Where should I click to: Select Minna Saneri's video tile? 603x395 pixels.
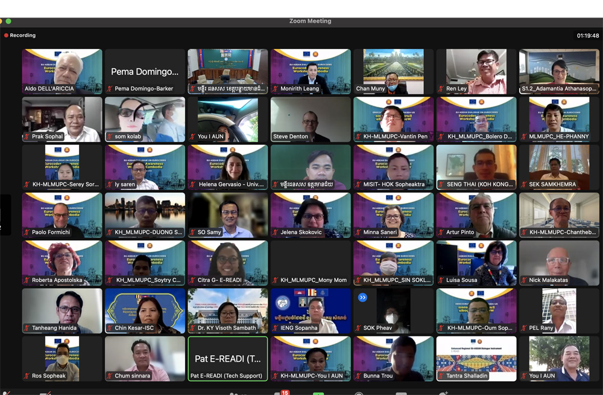pos(393,215)
